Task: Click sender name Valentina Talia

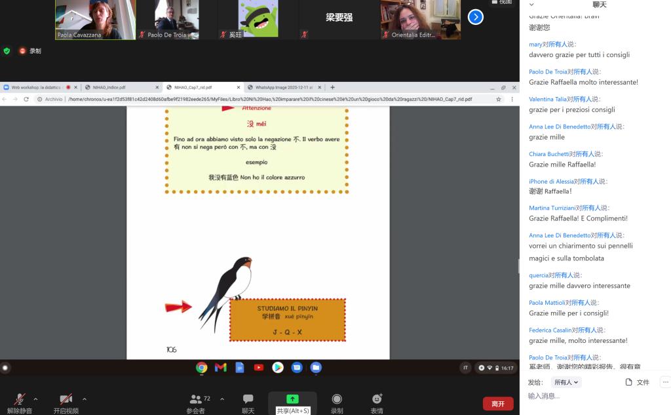Action: [x=548, y=99]
